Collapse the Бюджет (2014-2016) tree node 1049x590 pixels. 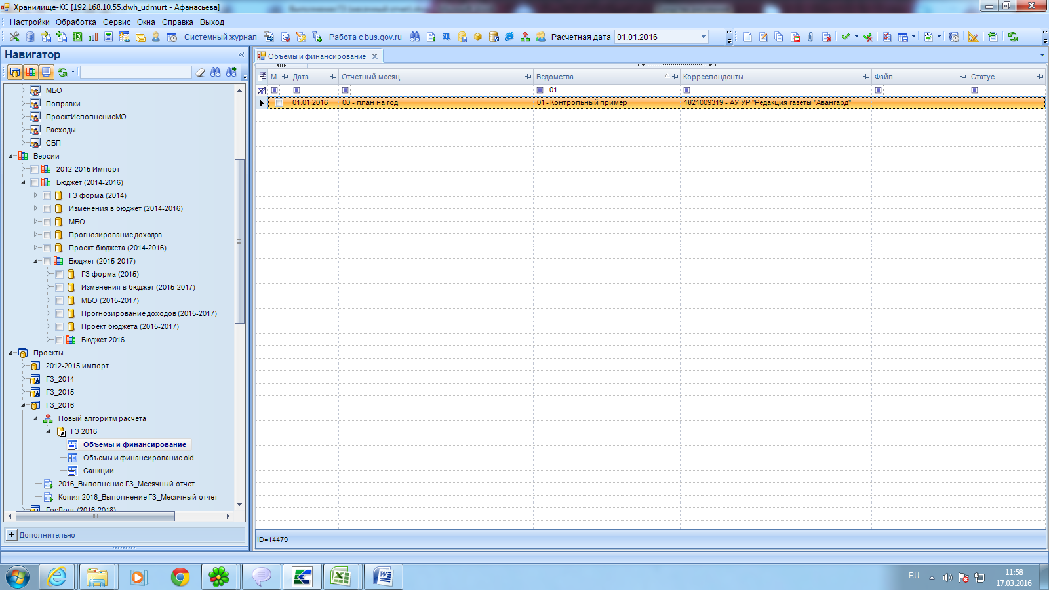24,182
